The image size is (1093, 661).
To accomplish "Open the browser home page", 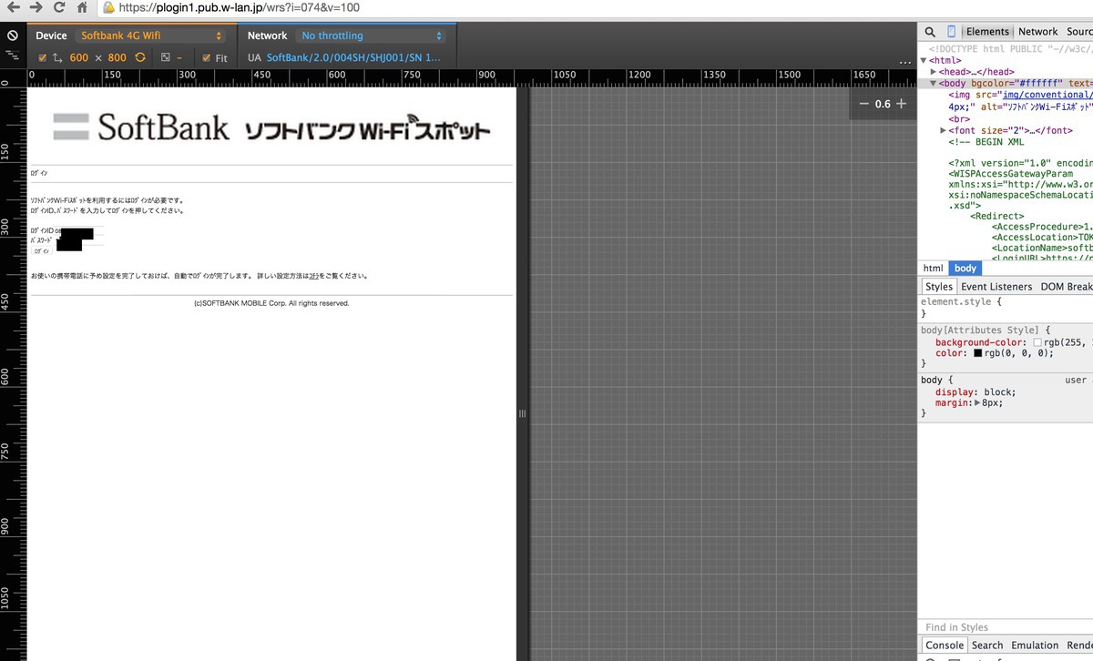I will pos(83,8).
